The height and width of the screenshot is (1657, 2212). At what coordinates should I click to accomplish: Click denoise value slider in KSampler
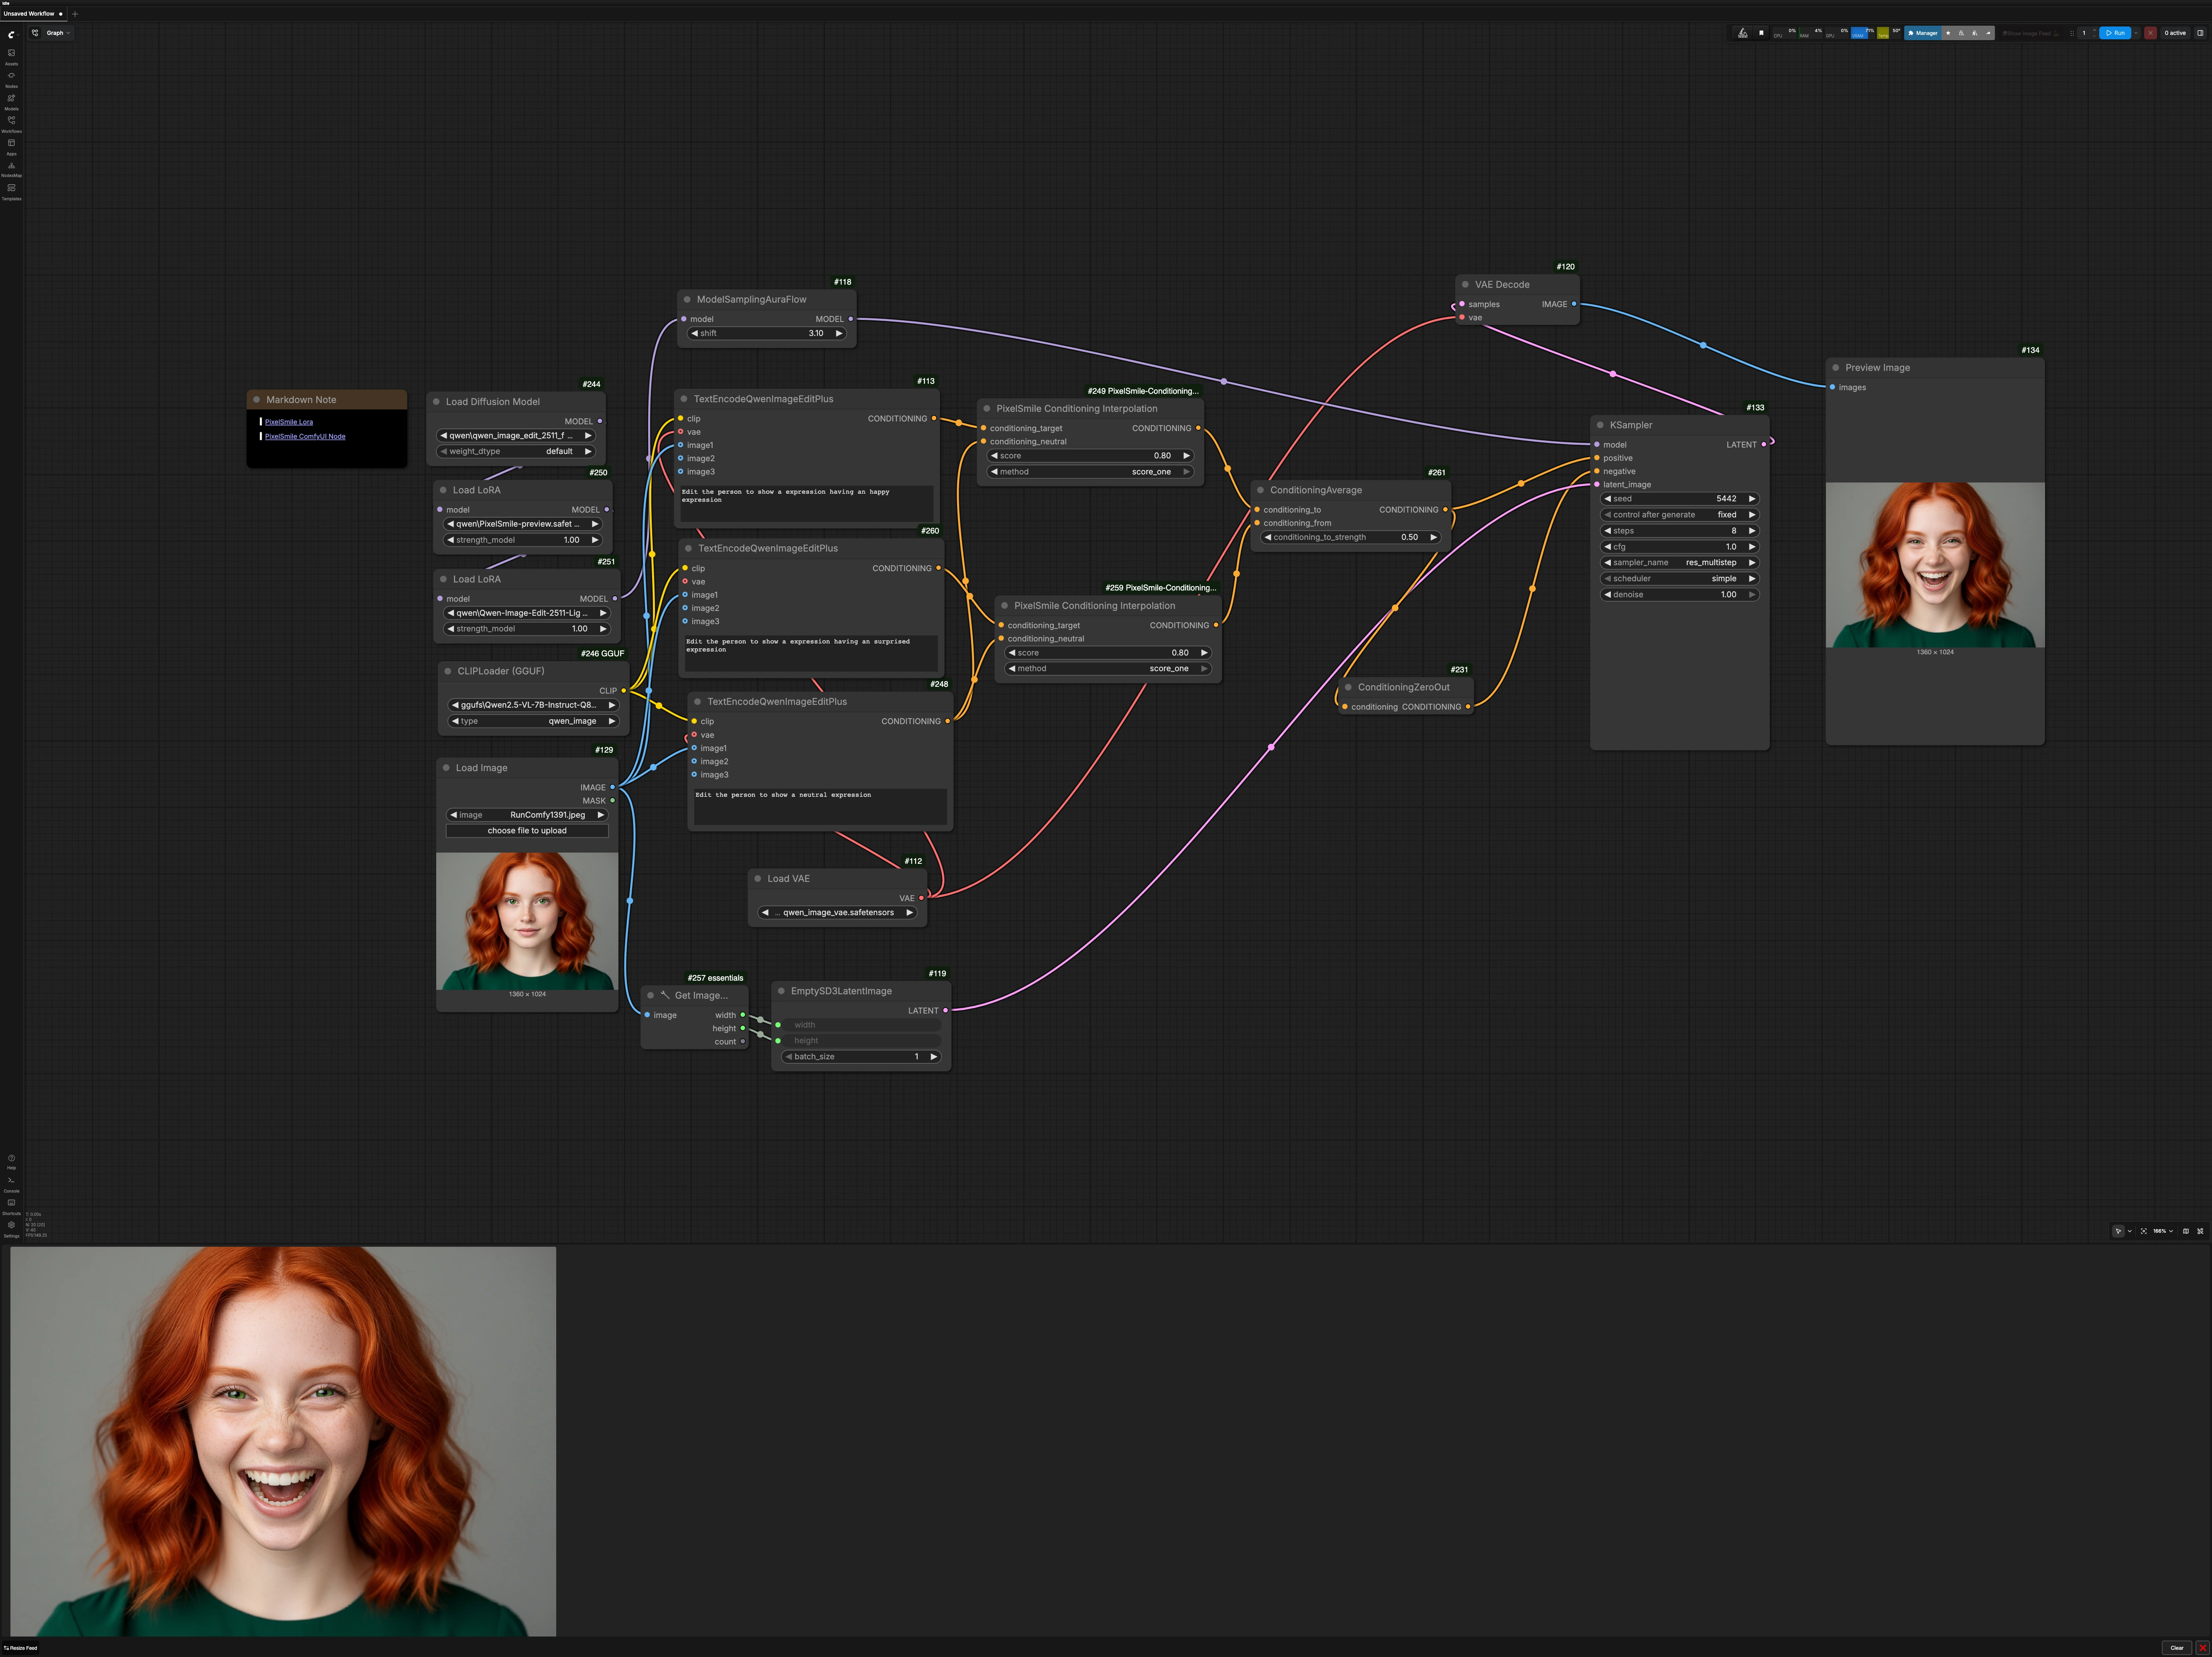(x=1680, y=594)
